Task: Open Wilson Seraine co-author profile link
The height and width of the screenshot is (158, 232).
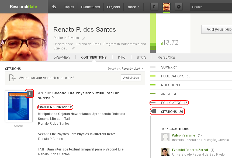Action: click(183, 135)
